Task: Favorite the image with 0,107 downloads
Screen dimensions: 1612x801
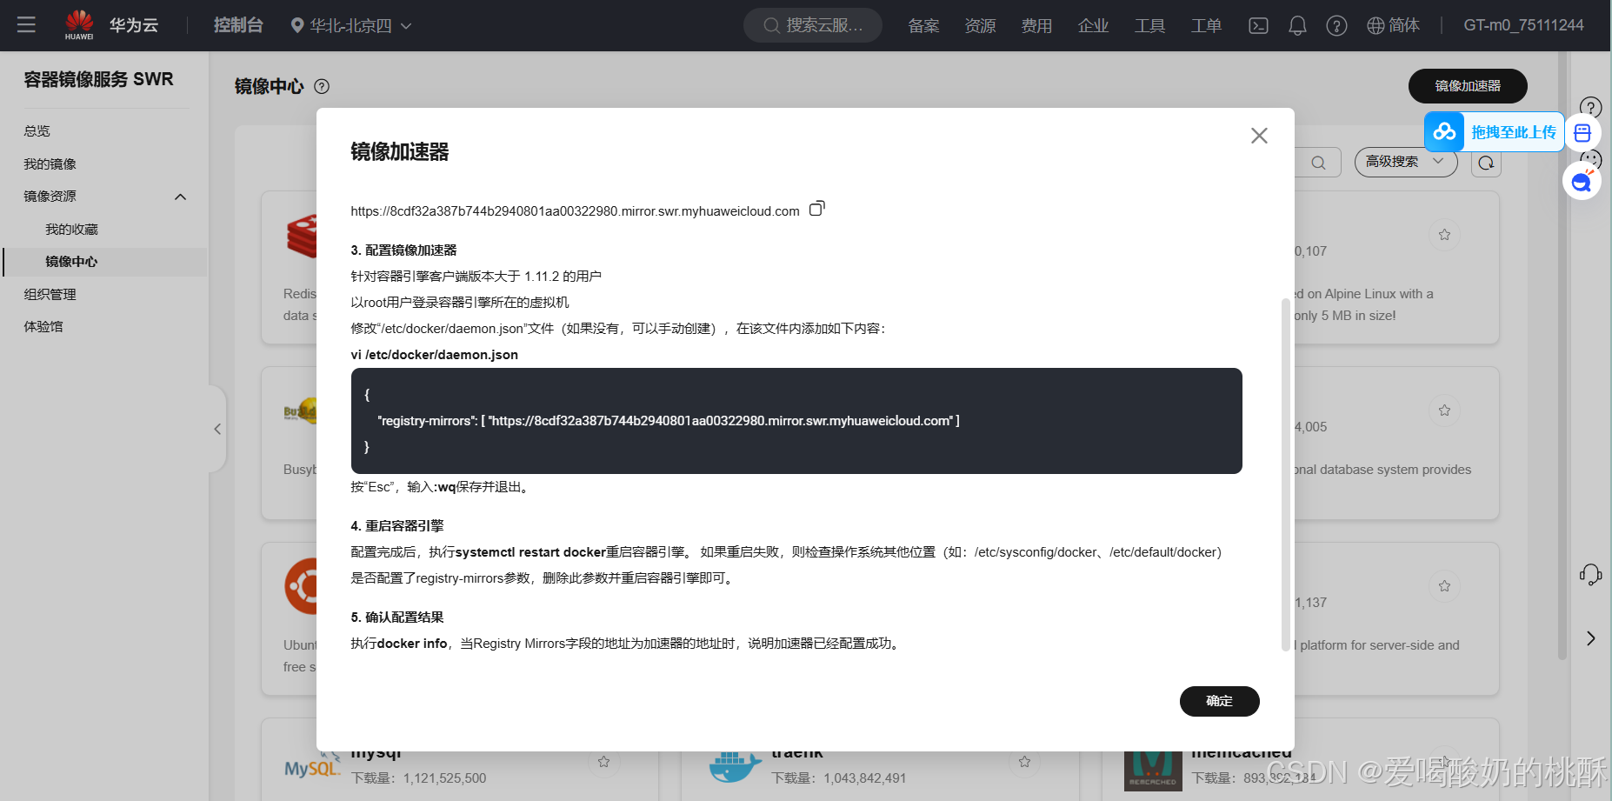Action: pyautogui.click(x=1444, y=235)
